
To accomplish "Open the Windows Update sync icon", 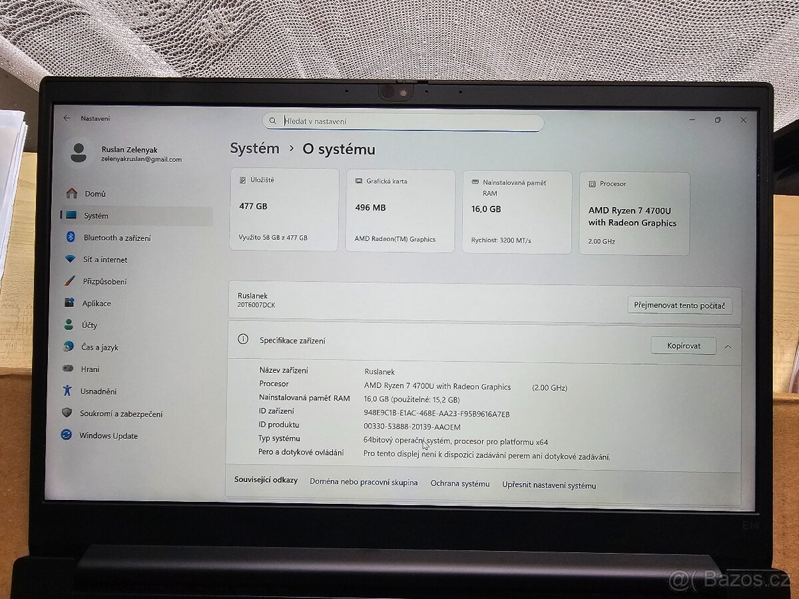I will [x=66, y=435].
